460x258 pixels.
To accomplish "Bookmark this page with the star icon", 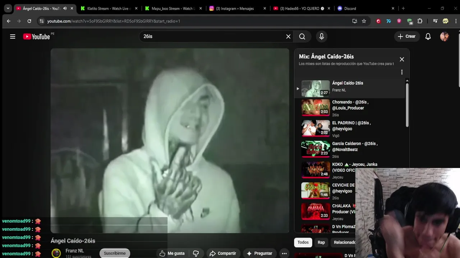I will coord(364,21).
